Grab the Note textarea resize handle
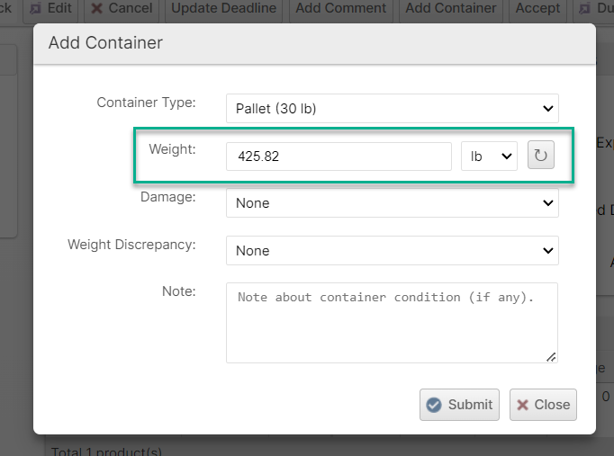Image resolution: width=614 pixels, height=456 pixels. click(x=551, y=357)
